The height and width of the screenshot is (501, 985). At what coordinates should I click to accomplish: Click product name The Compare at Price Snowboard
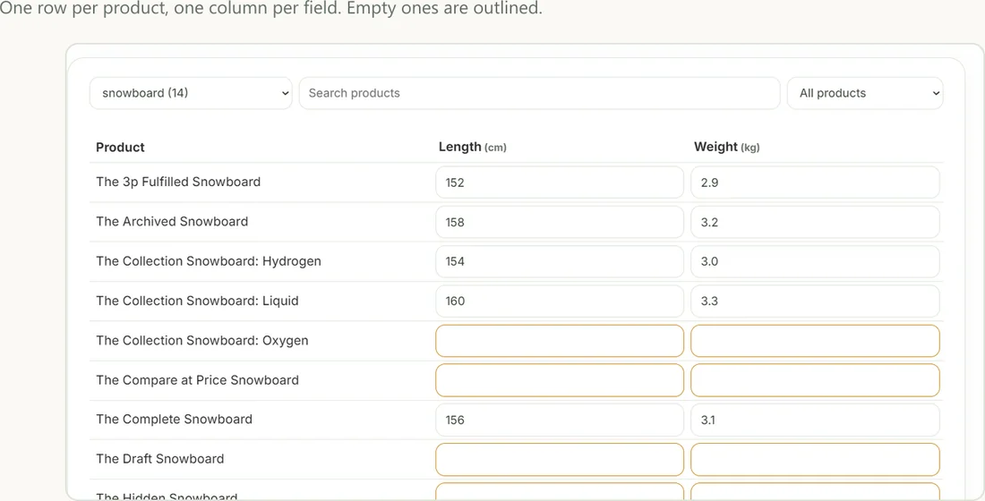tap(197, 380)
